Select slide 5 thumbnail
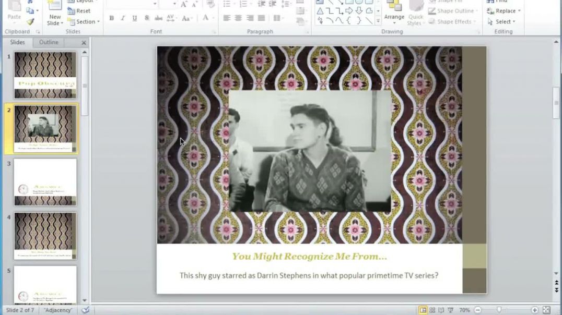Image resolution: width=562 pixels, height=315 pixels. [45, 285]
